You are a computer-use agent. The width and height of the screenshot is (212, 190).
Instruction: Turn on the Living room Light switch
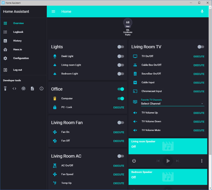(x=121, y=65)
